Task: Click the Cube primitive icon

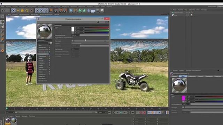Action: click(71, 10)
